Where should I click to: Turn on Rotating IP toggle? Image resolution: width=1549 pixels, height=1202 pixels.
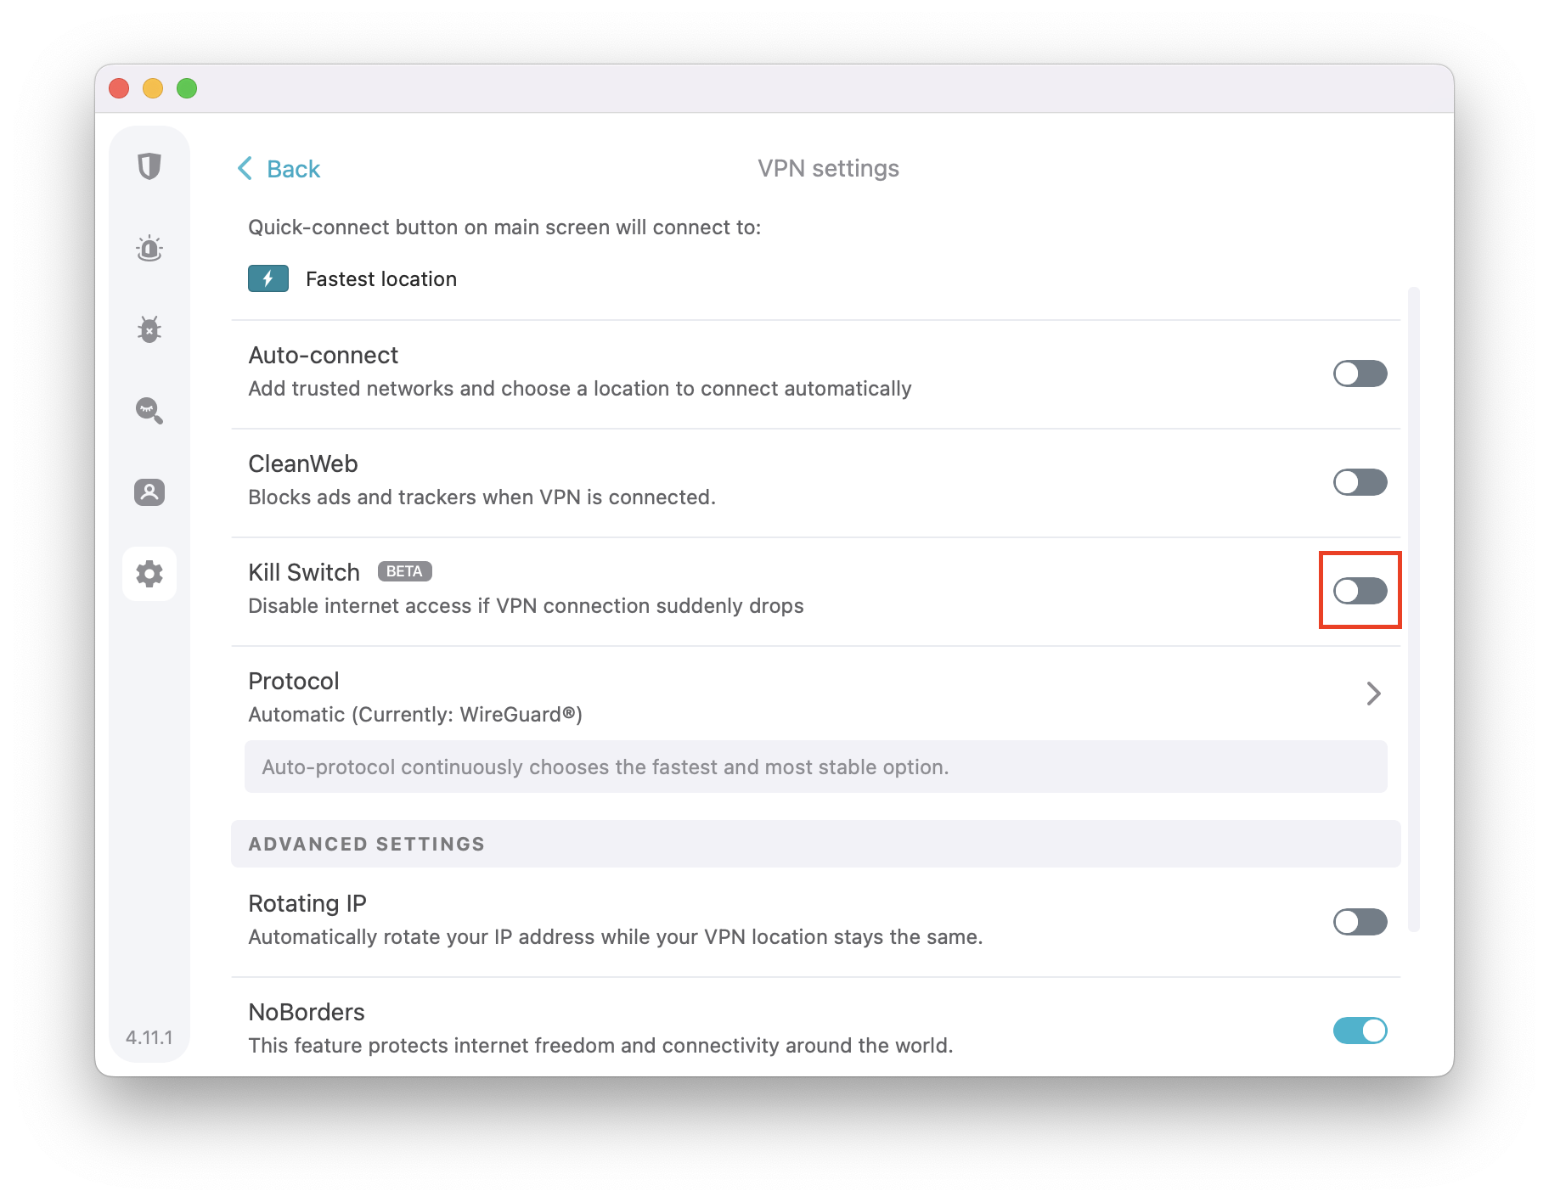tap(1360, 922)
